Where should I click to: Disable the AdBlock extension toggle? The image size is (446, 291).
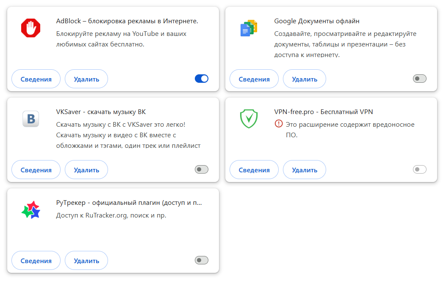tap(202, 79)
